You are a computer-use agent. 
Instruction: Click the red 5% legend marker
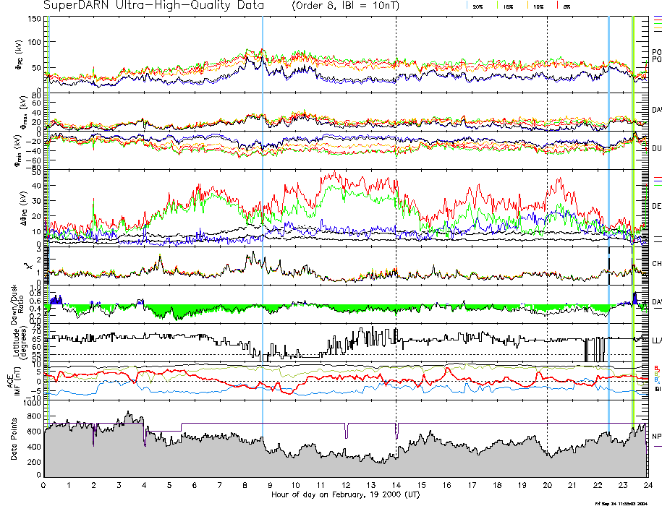[564, 6]
